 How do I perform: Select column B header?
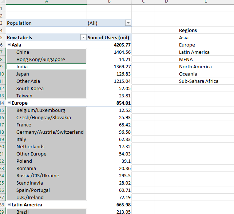109,2
